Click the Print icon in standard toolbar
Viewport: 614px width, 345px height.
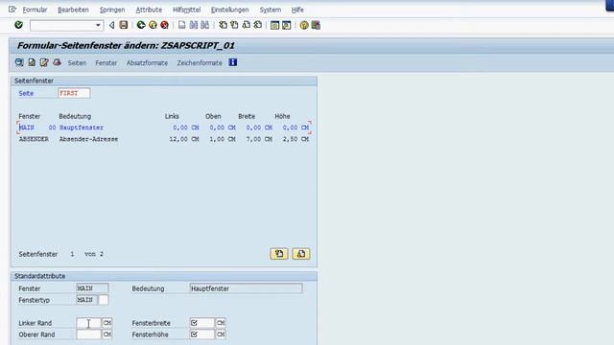pyautogui.click(x=181, y=25)
